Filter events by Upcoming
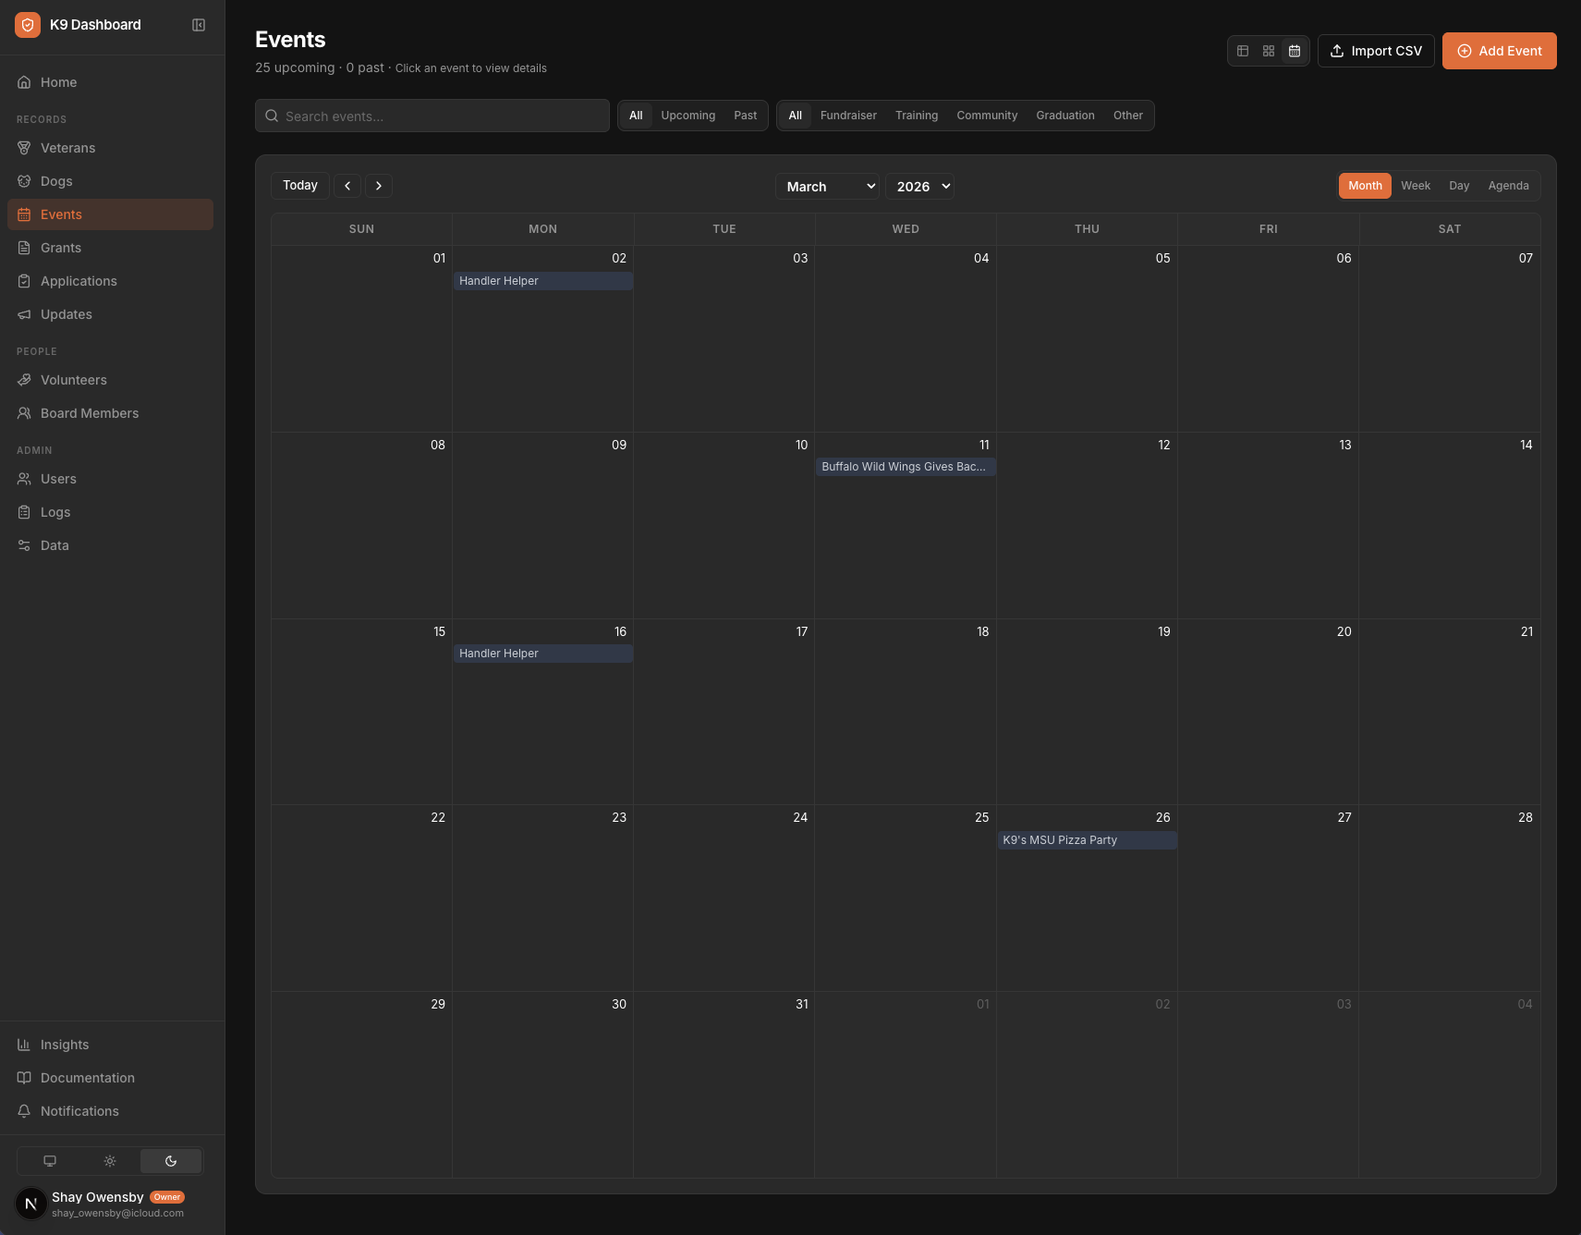This screenshot has width=1581, height=1235. pos(687,115)
